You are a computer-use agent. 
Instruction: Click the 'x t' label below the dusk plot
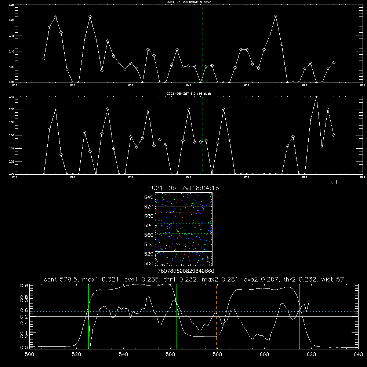pos(334,182)
